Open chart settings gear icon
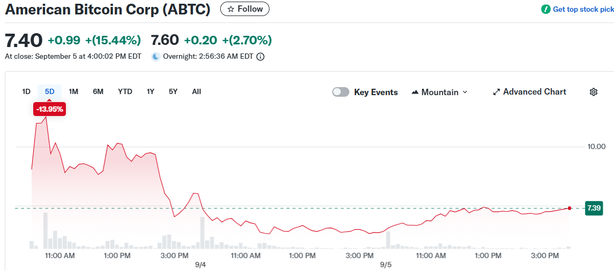 coord(593,92)
